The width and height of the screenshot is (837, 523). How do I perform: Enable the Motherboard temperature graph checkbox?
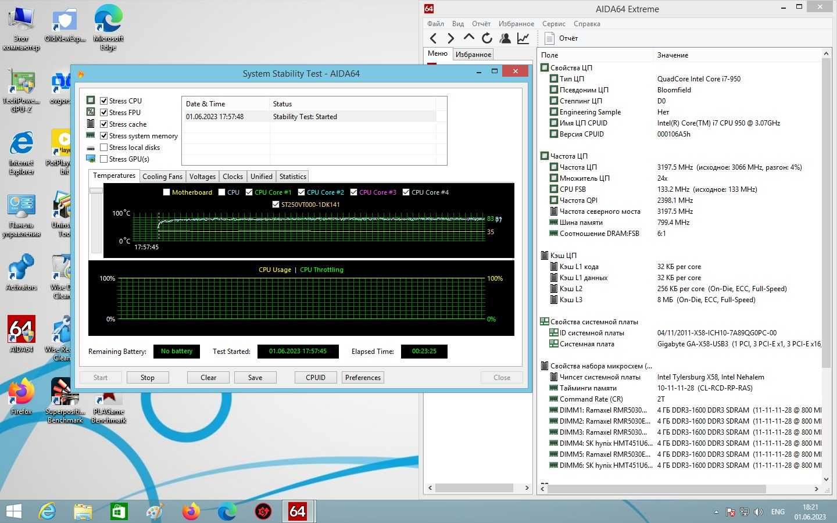(x=166, y=192)
